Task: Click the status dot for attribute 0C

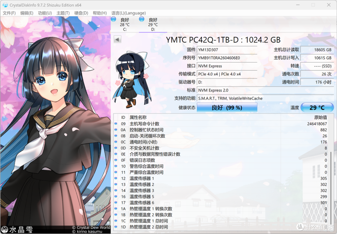Action: tap(116, 142)
